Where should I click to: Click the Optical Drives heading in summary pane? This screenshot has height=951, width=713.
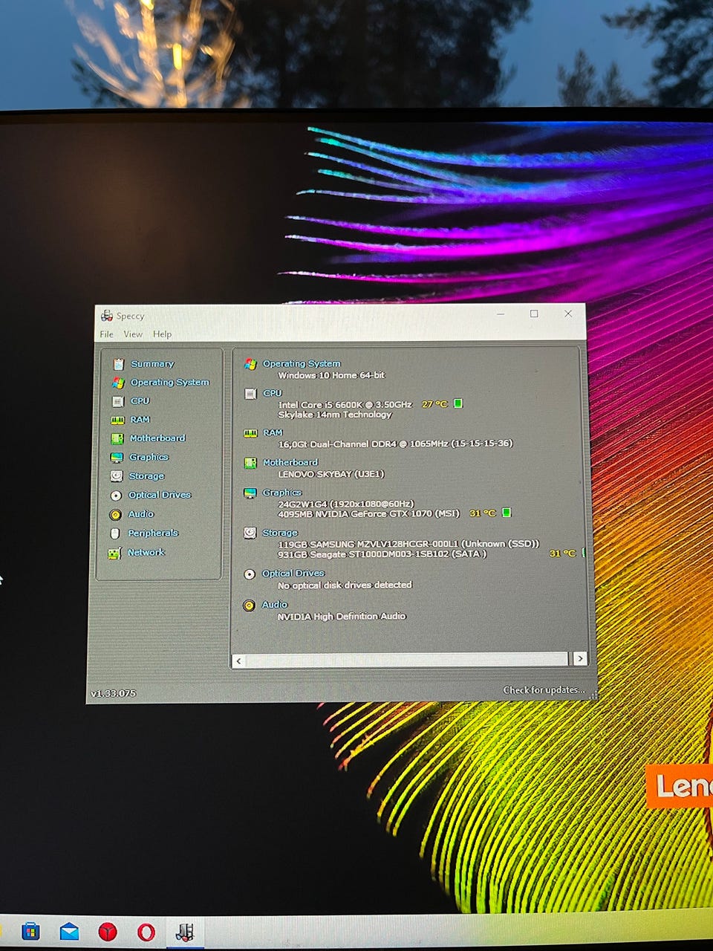tap(293, 574)
